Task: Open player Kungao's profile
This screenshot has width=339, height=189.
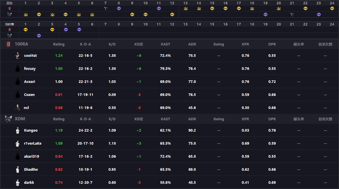Action: pyautogui.click(x=31, y=131)
